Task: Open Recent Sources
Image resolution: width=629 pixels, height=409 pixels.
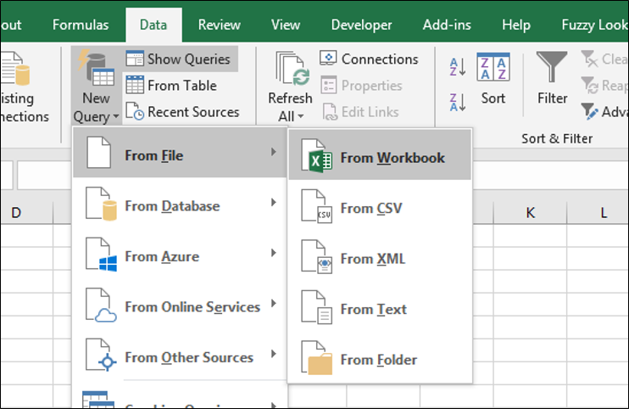Action: click(x=182, y=111)
